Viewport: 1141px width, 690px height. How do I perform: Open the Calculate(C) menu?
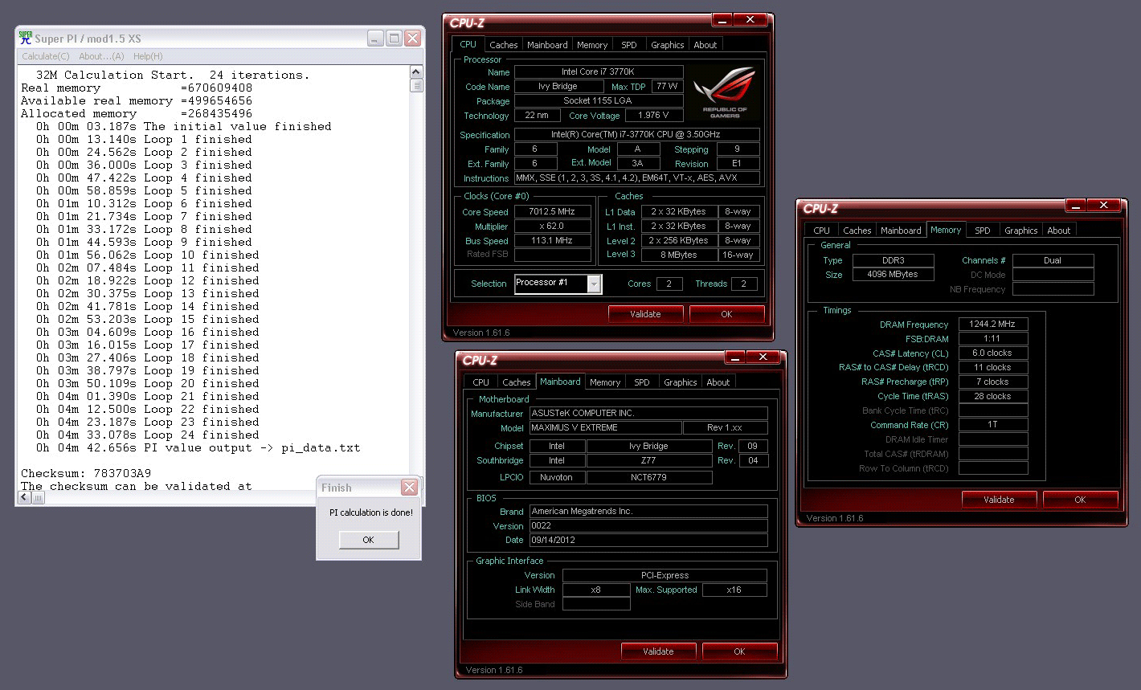pos(45,56)
